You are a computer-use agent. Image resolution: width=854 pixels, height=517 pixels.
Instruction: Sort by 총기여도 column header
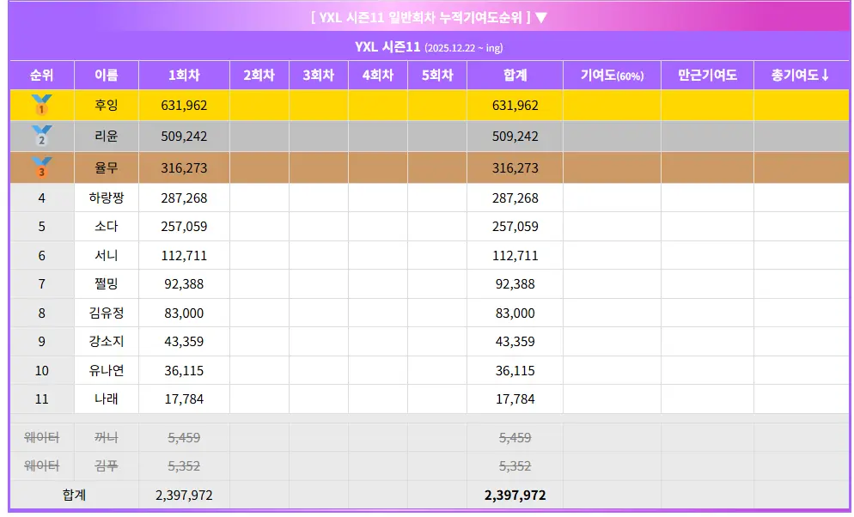[x=800, y=75]
